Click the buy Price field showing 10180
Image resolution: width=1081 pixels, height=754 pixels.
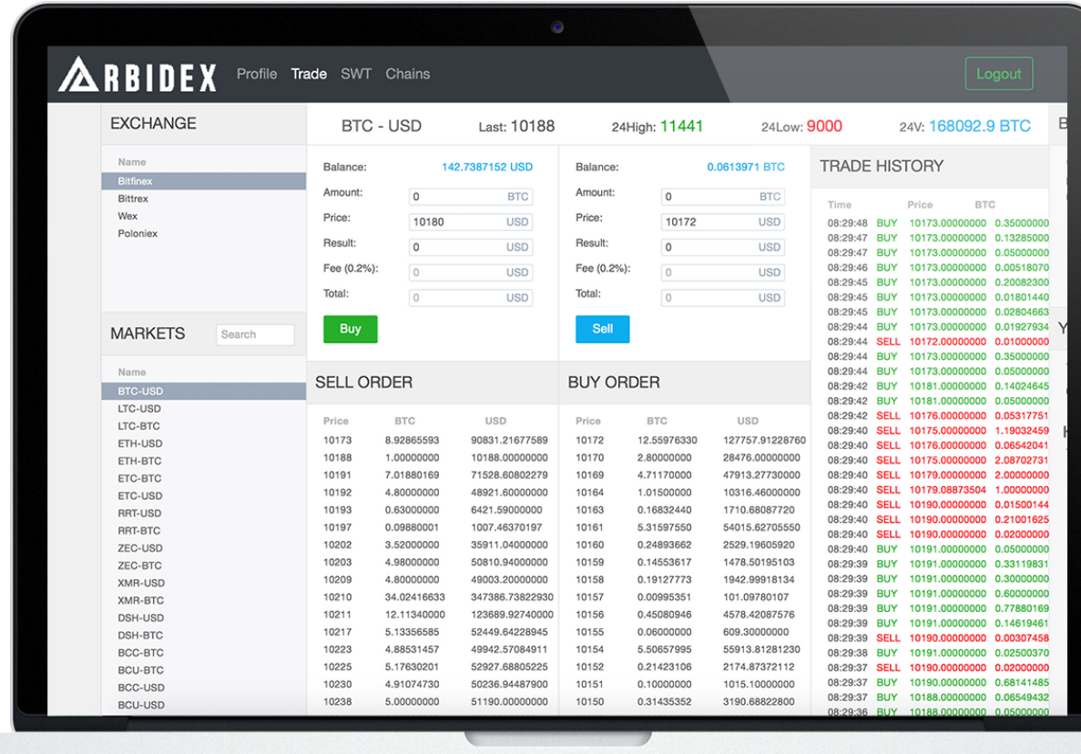pyautogui.click(x=470, y=222)
